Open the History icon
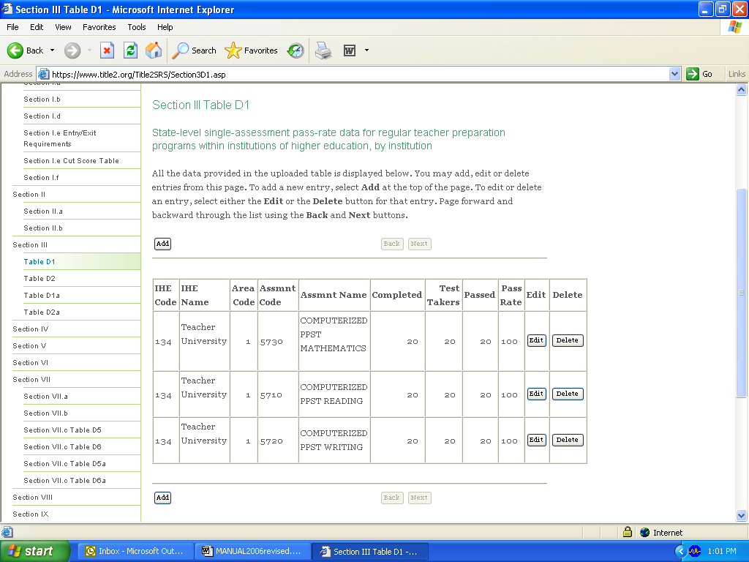Viewport: 749px width, 562px height. 296,50
